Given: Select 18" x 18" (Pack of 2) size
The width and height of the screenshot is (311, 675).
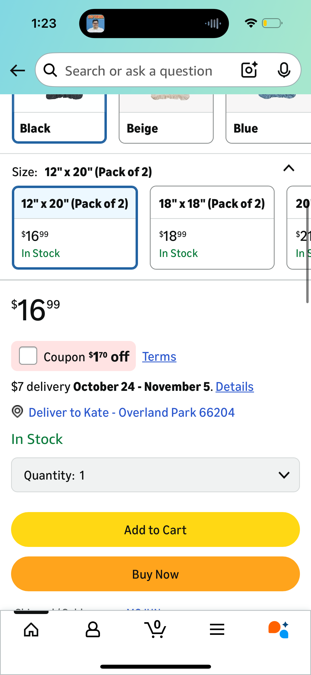Looking at the screenshot, I should click(212, 228).
